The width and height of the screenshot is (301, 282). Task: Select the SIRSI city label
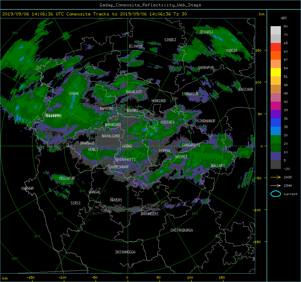(76, 203)
